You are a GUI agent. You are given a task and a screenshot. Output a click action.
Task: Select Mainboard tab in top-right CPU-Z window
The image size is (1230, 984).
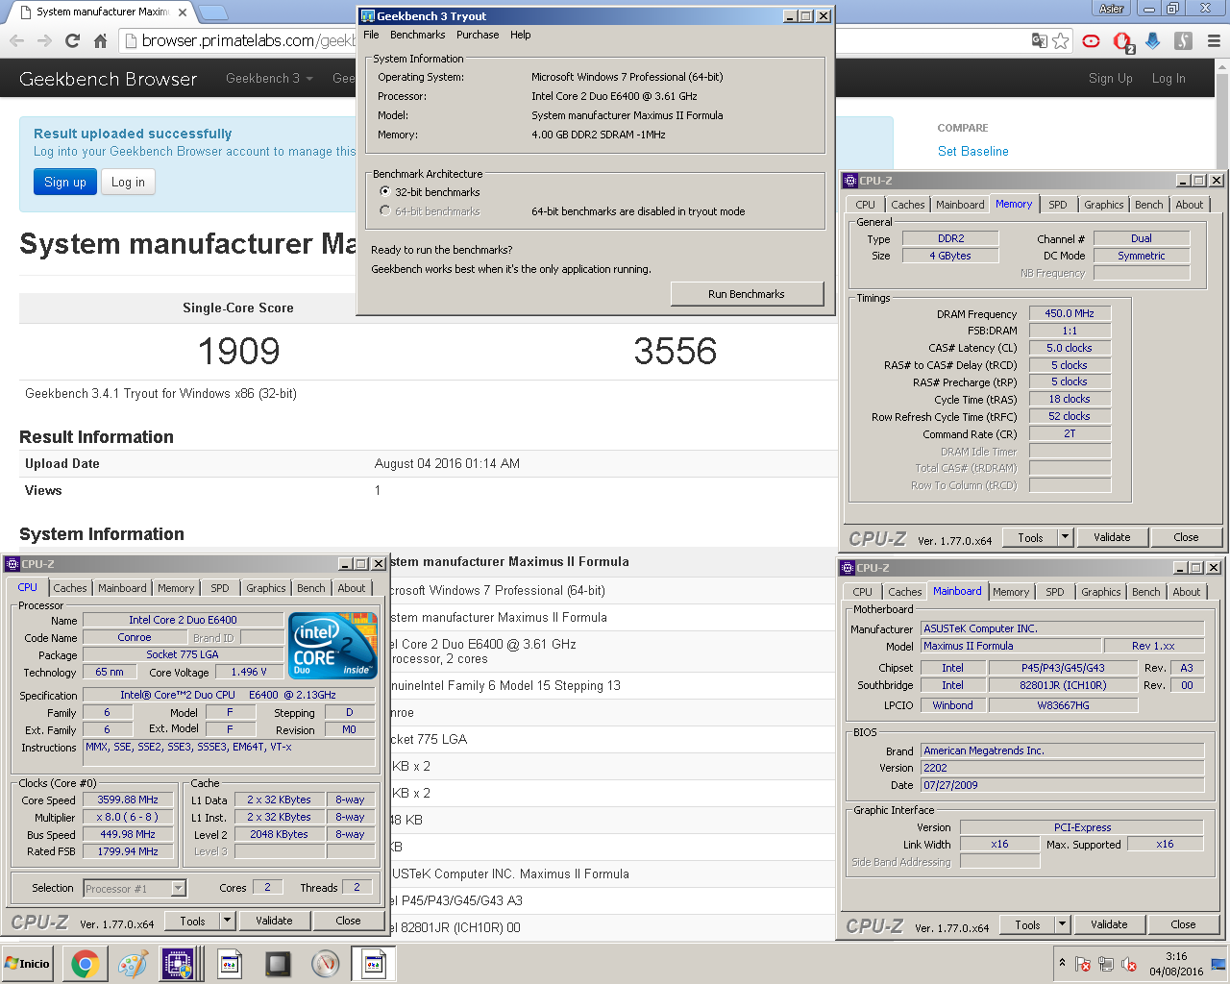point(960,205)
